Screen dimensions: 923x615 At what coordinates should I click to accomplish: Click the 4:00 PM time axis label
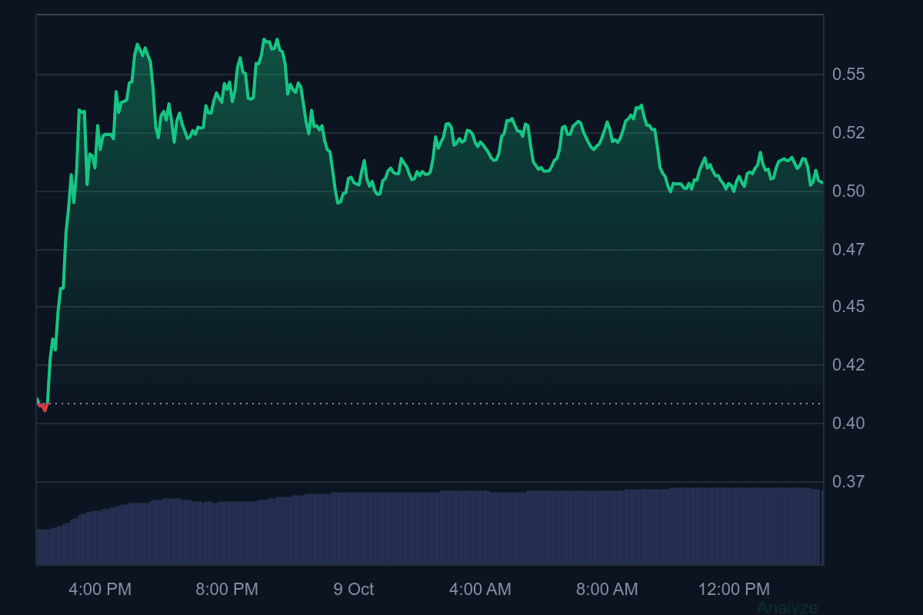point(100,590)
